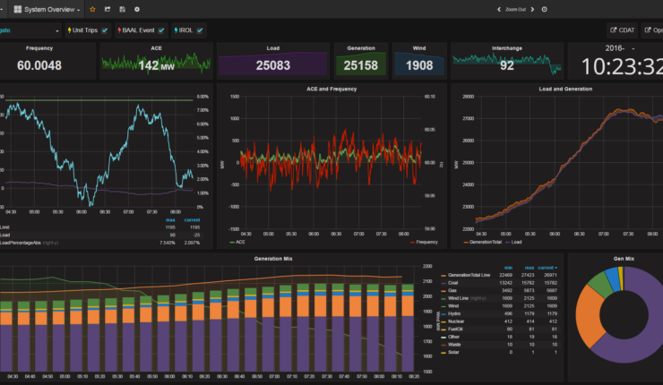Open the template variable dropdown arrow
This screenshot has height=385, width=663.
point(57,30)
